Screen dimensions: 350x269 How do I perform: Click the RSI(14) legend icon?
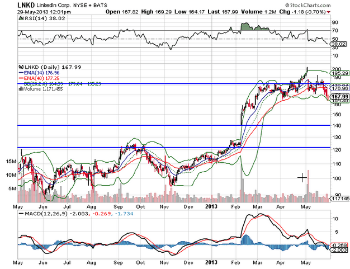tap(21, 18)
